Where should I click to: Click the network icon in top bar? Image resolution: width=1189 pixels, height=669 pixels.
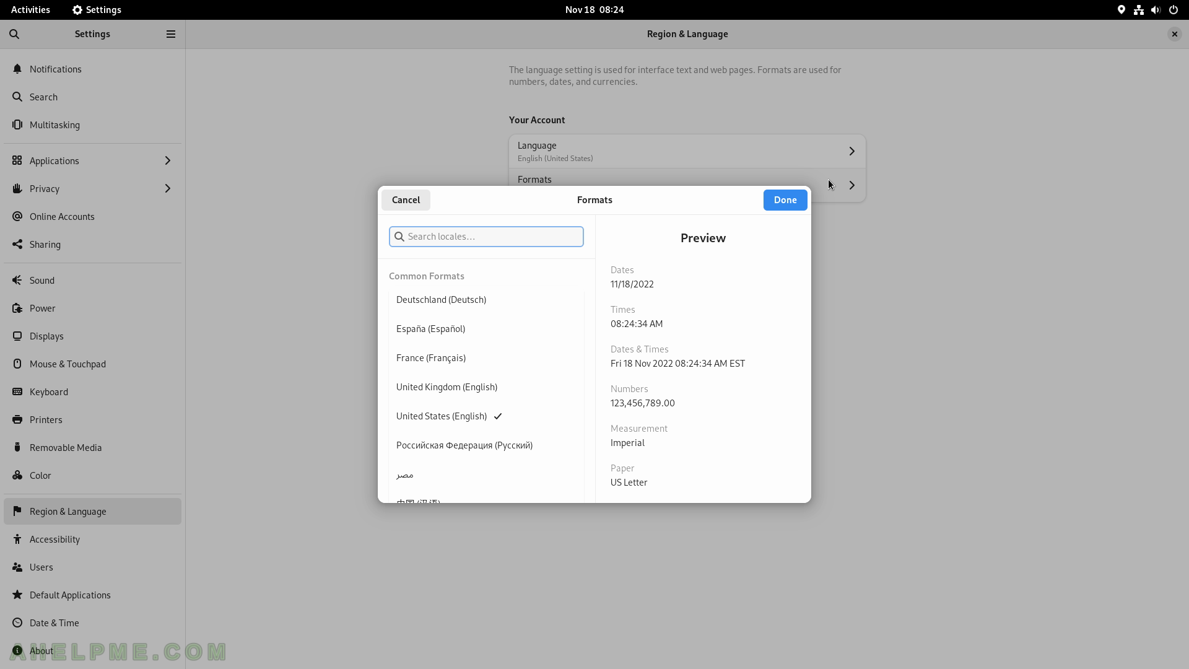coord(1139,10)
